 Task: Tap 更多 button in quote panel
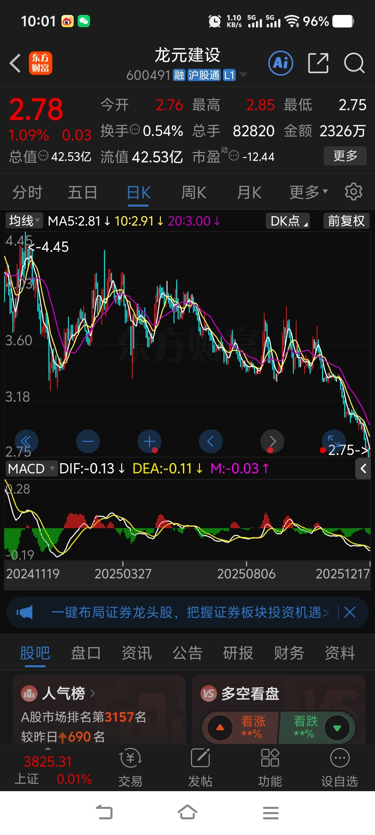coord(345,156)
